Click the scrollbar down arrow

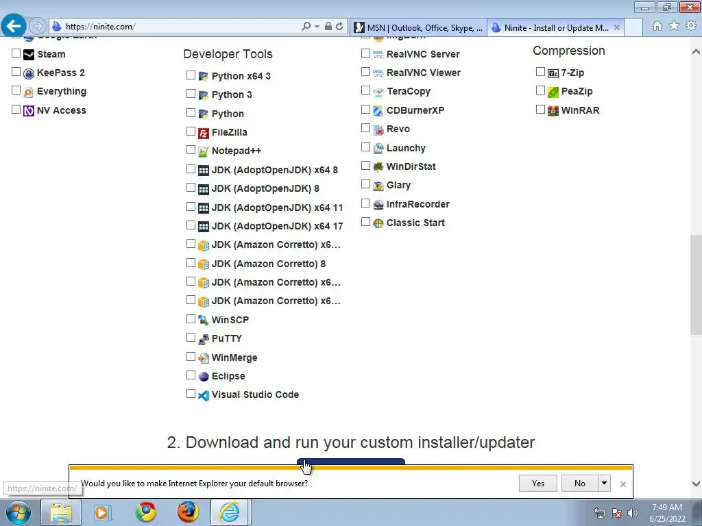coord(696,484)
